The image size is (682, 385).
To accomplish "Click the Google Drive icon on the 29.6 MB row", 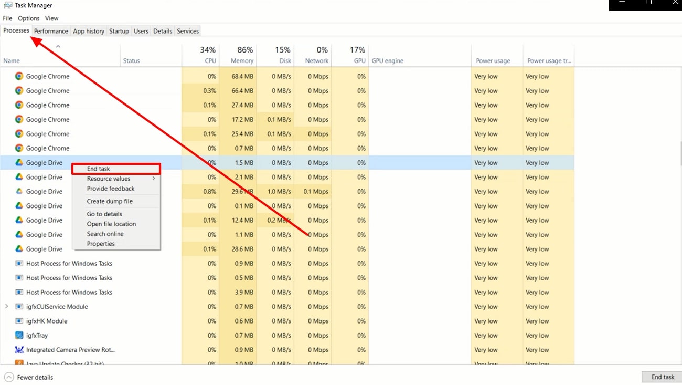I will (19, 191).
